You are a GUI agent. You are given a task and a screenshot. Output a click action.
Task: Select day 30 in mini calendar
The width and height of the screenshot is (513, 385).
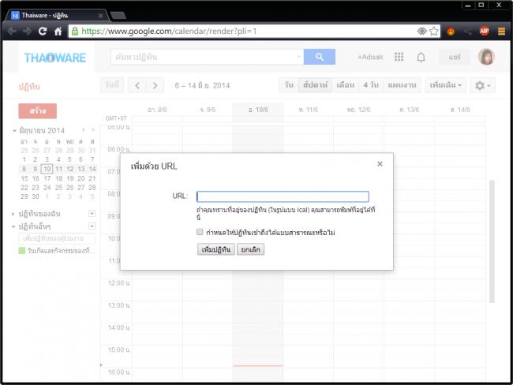pyautogui.click(x=36, y=196)
